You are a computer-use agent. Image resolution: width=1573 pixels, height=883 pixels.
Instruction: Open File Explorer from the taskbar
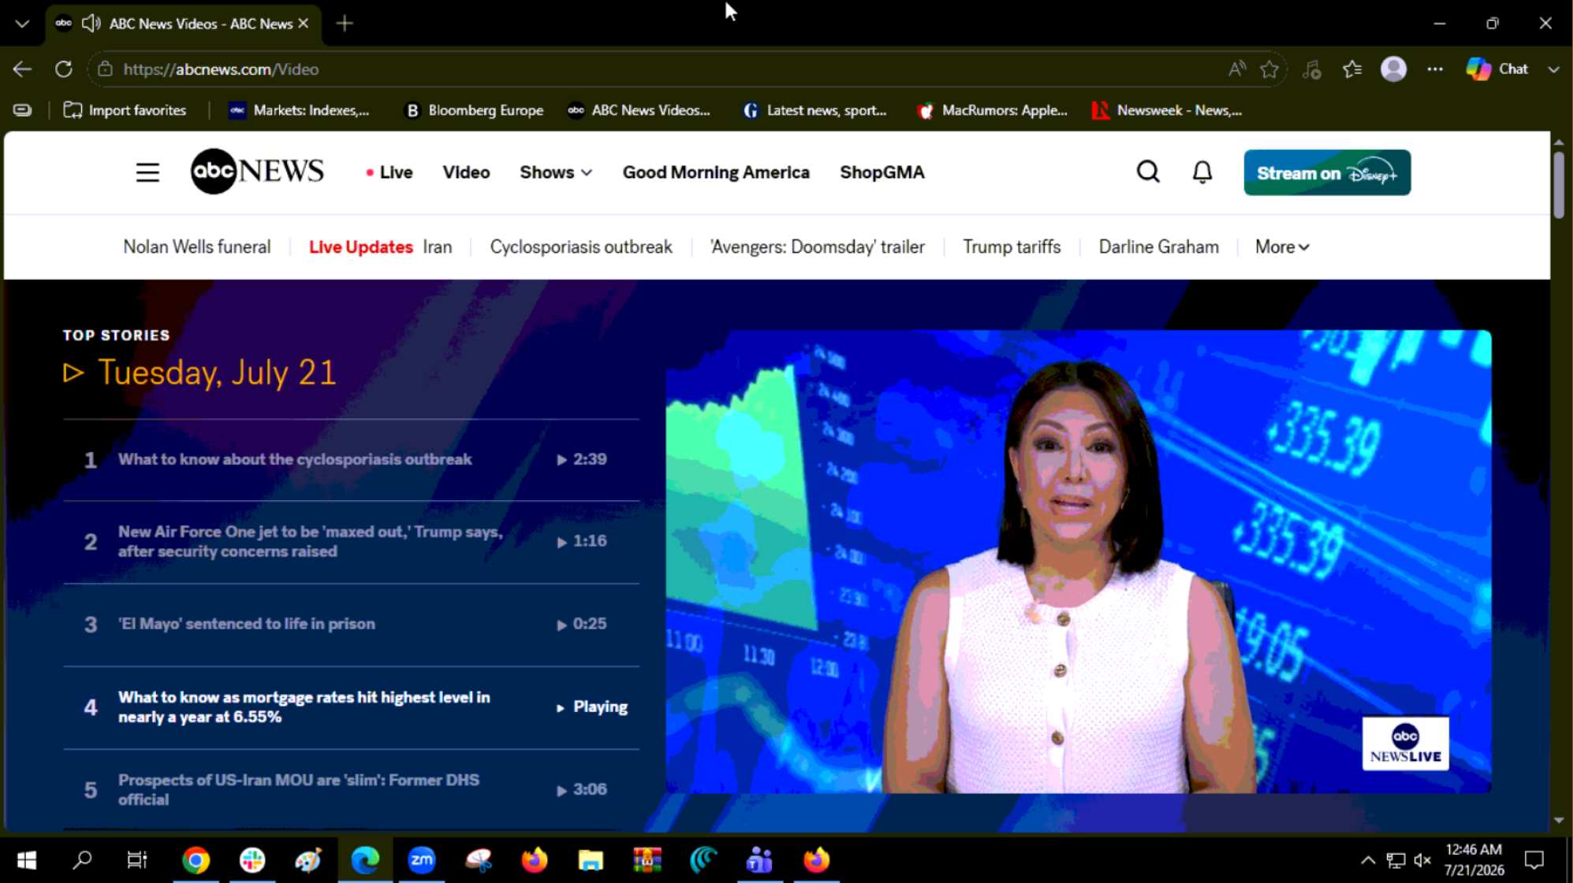(591, 860)
